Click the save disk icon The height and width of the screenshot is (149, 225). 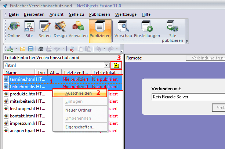tap(31, 49)
